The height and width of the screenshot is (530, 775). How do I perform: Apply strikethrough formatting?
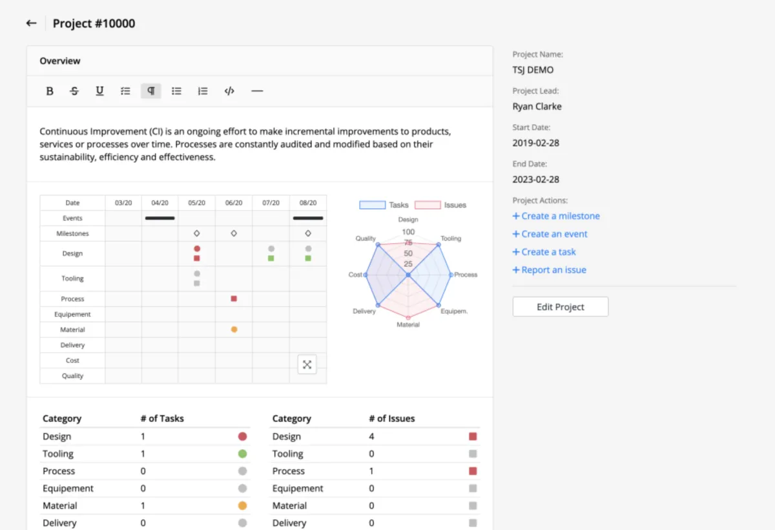coord(74,91)
